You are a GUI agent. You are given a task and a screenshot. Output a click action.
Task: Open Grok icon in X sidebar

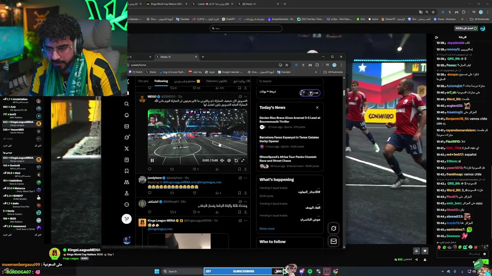[x=126, y=137]
